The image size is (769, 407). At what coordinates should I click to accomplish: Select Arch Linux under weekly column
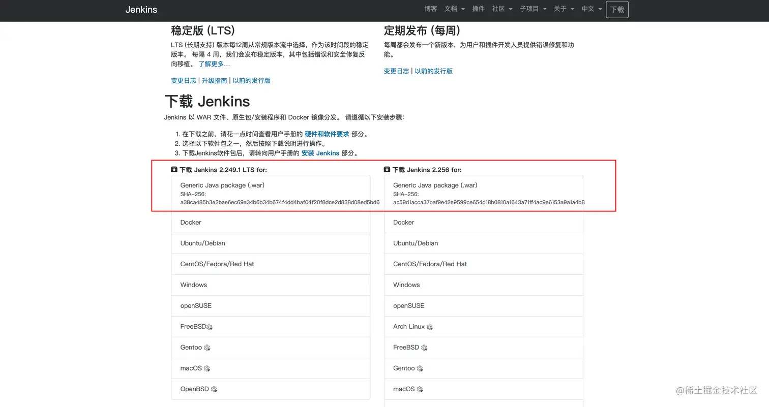pyautogui.click(x=483, y=327)
